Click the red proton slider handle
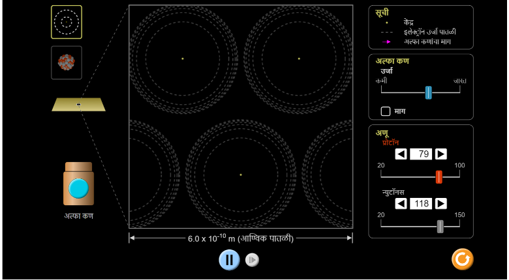The image size is (509, 280). [439, 176]
